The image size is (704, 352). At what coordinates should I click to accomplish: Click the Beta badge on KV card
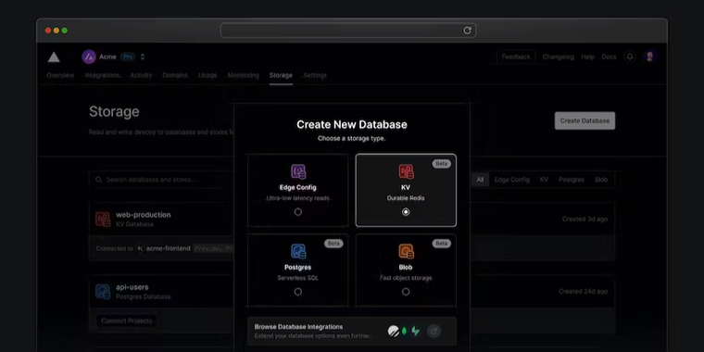pyautogui.click(x=441, y=164)
